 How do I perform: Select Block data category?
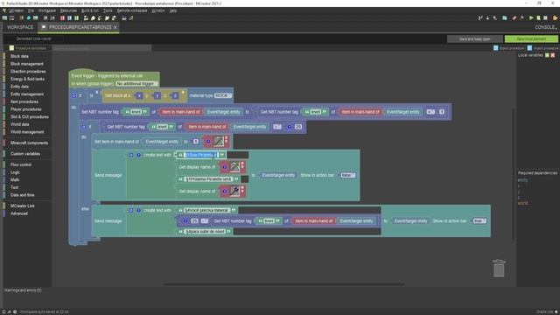[19, 56]
